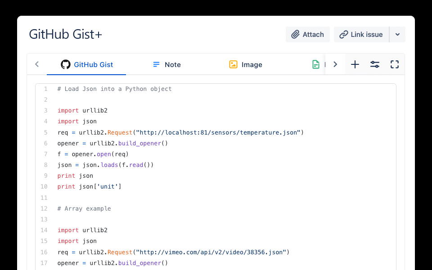Click the Attach button
Screen dimensions: 432x270
point(308,34)
